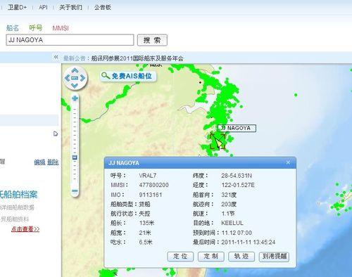The image size is (352, 277).
Task: Zoom out with minus icon
Action: pos(75,191)
